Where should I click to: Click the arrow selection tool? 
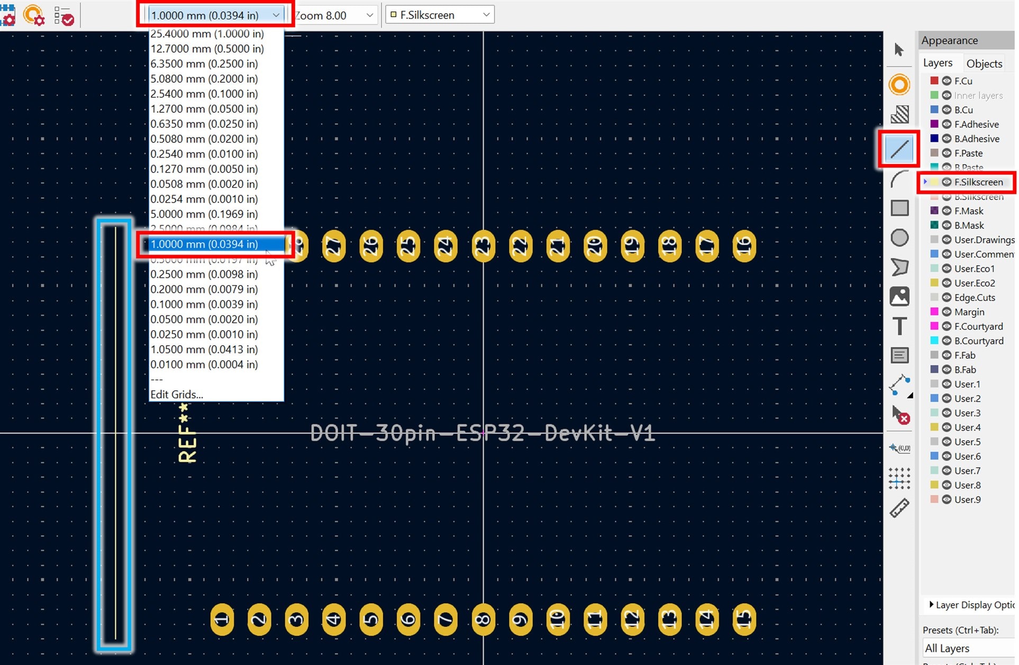(x=899, y=50)
